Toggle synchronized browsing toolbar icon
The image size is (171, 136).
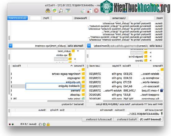click(54, 11)
